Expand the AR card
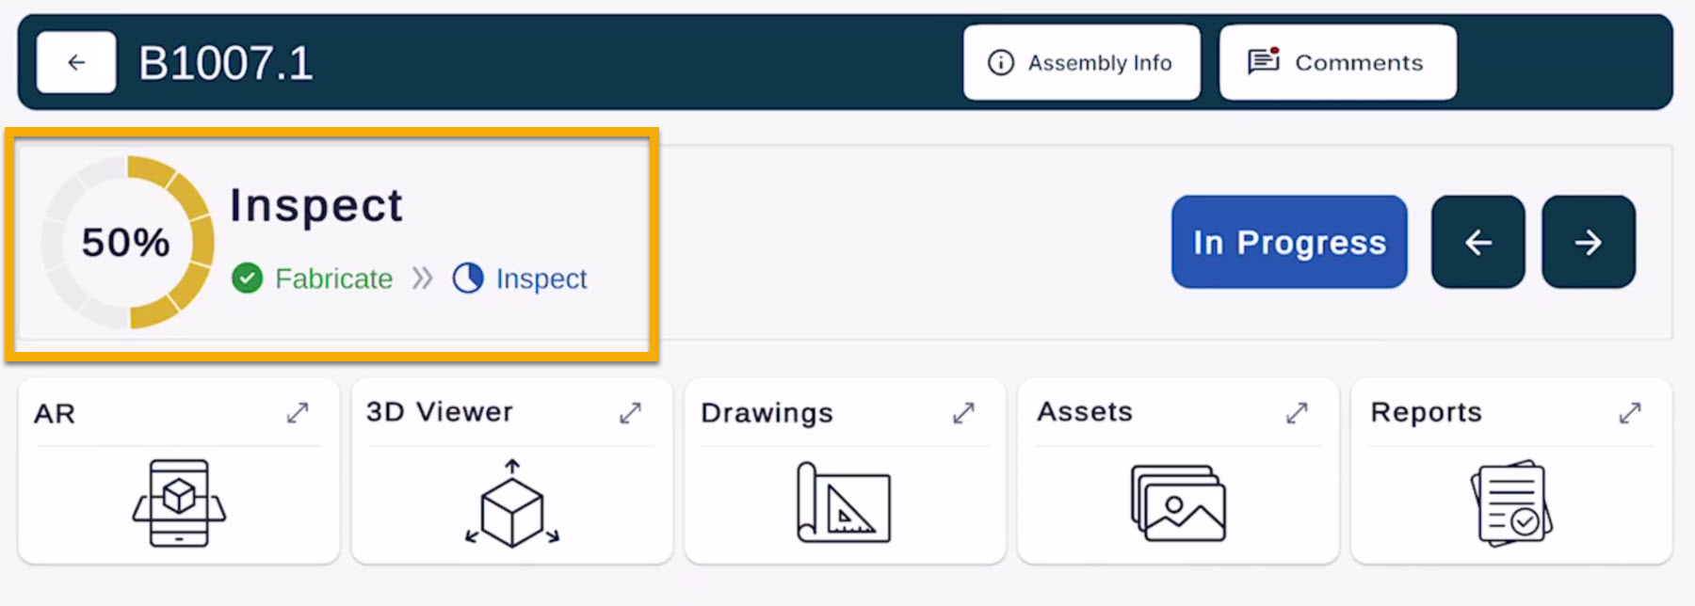Screen dimensions: 1695x606 (x=298, y=413)
